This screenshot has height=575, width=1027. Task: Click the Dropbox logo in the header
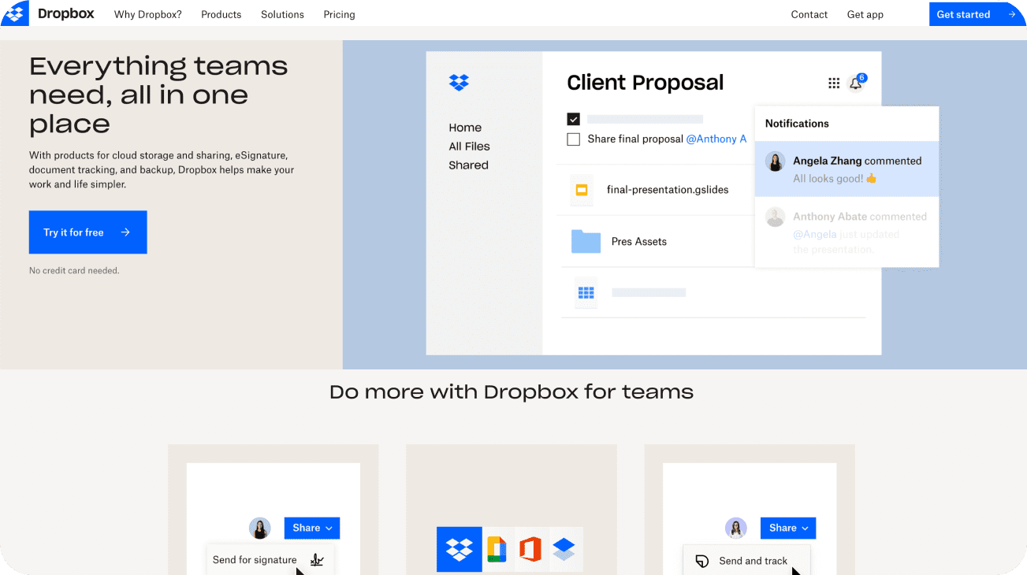coord(49,14)
